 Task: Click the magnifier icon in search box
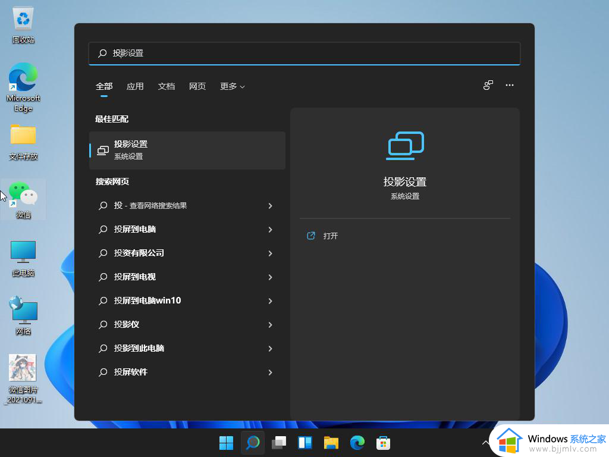(102, 53)
